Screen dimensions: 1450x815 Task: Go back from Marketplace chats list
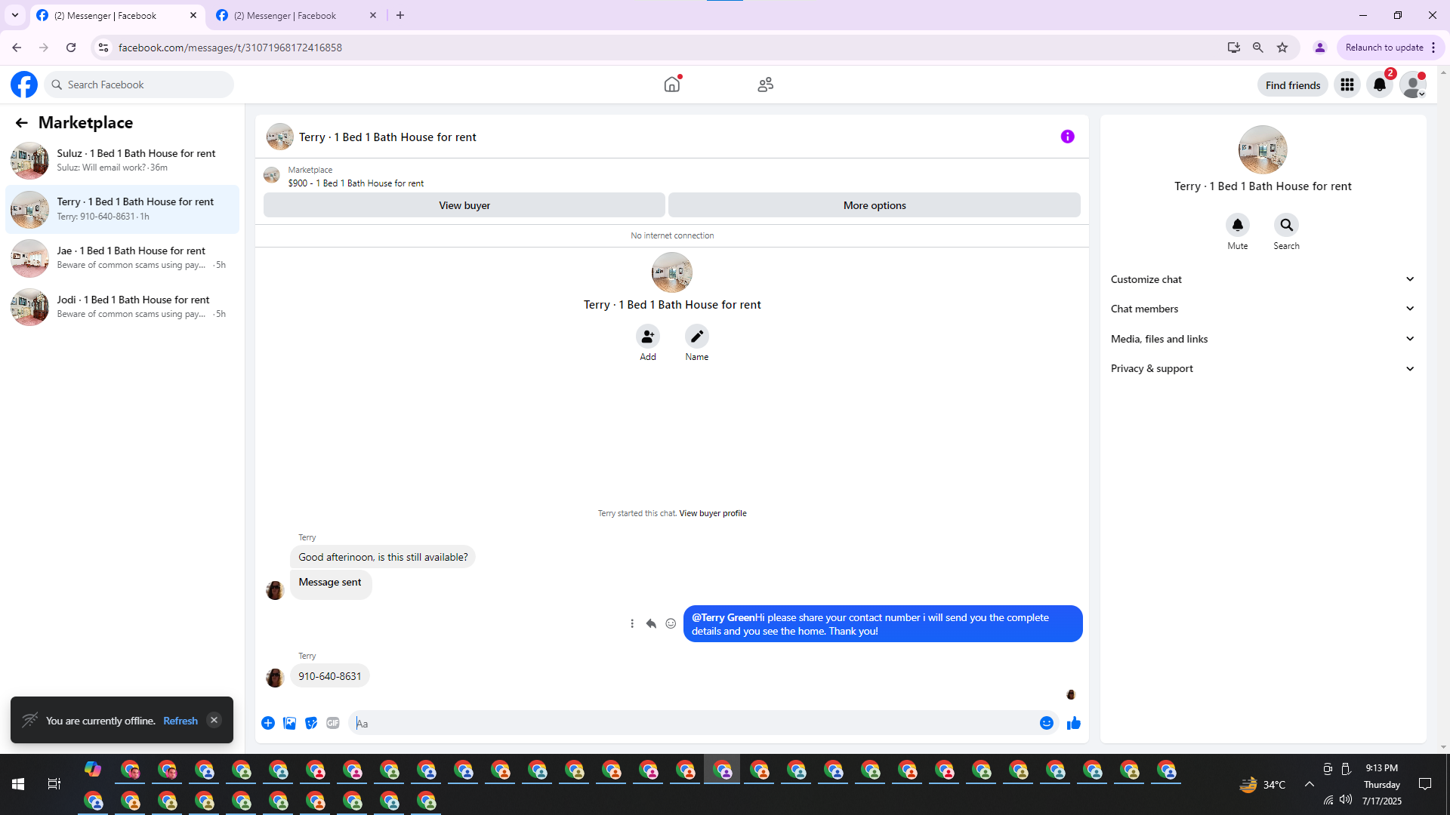[x=21, y=122]
